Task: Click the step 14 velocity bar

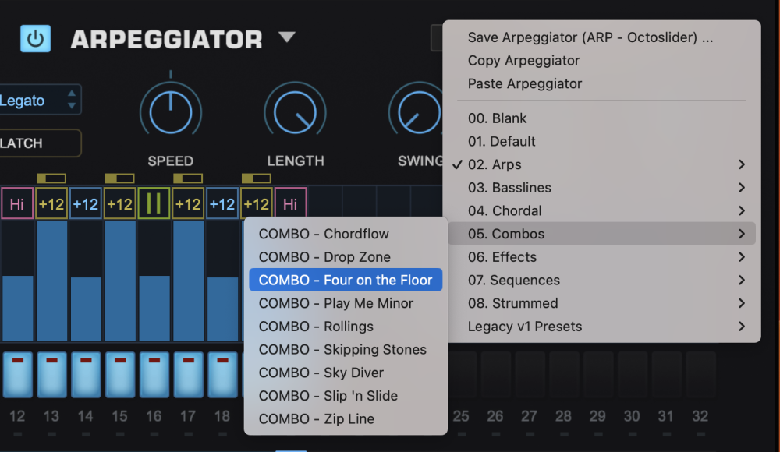Action: pos(86,309)
